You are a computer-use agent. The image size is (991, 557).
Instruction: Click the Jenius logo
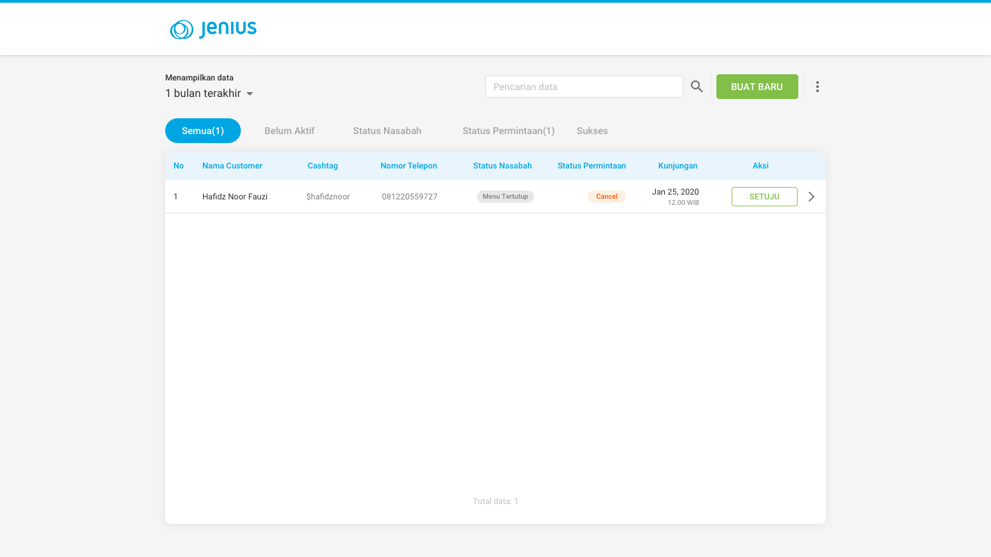coord(213,30)
